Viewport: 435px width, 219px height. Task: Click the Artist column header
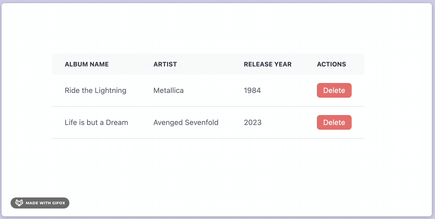point(165,64)
